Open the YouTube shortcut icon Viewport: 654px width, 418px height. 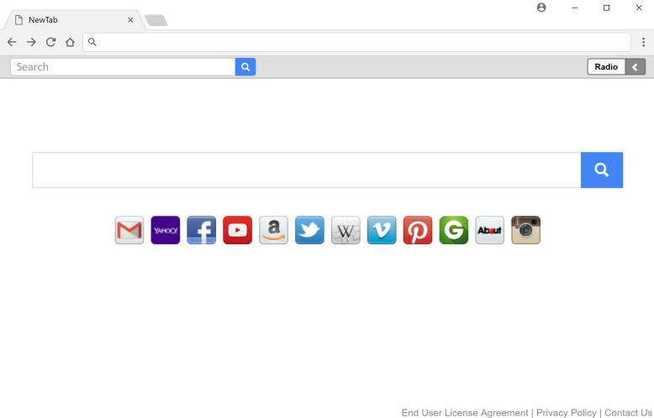click(237, 230)
